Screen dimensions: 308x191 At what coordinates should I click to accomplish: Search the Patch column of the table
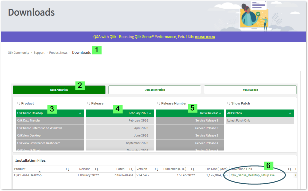131,169
